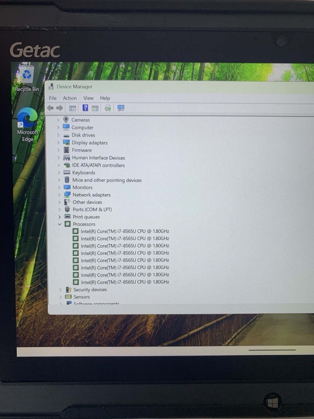Screen dimensions: 314x419
Task: Expand the Print queues chevron
Action: (59, 217)
